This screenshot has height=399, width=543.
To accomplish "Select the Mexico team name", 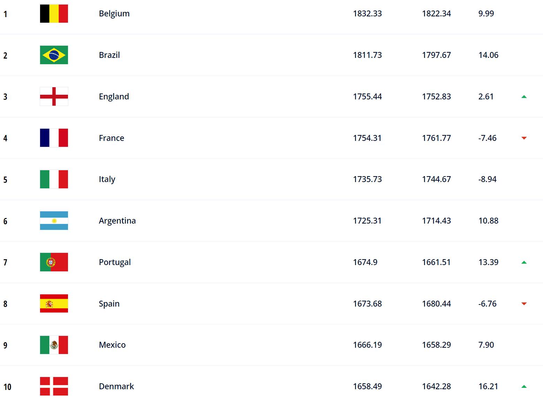I will (x=112, y=345).
